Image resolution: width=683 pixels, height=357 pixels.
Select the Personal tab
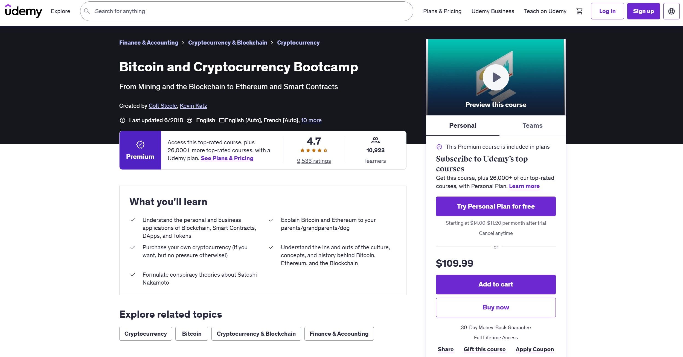coord(463,125)
